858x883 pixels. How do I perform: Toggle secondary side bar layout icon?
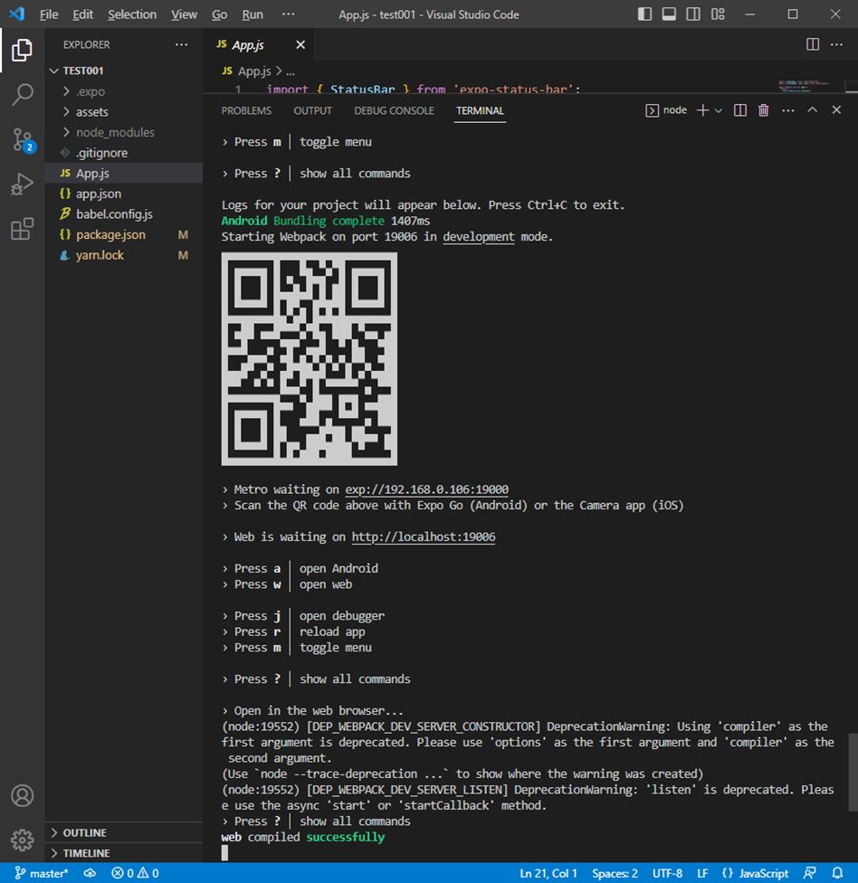693,14
